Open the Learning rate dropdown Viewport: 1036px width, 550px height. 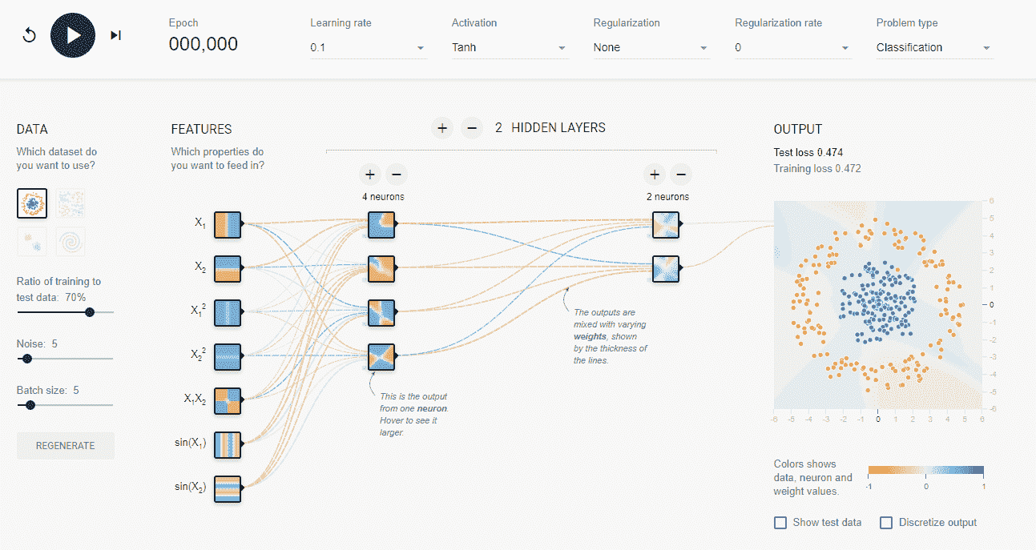368,48
